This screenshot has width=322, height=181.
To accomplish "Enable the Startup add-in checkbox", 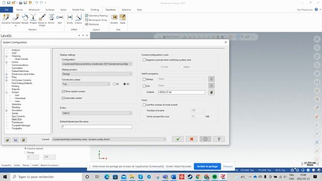I will [144, 79].
